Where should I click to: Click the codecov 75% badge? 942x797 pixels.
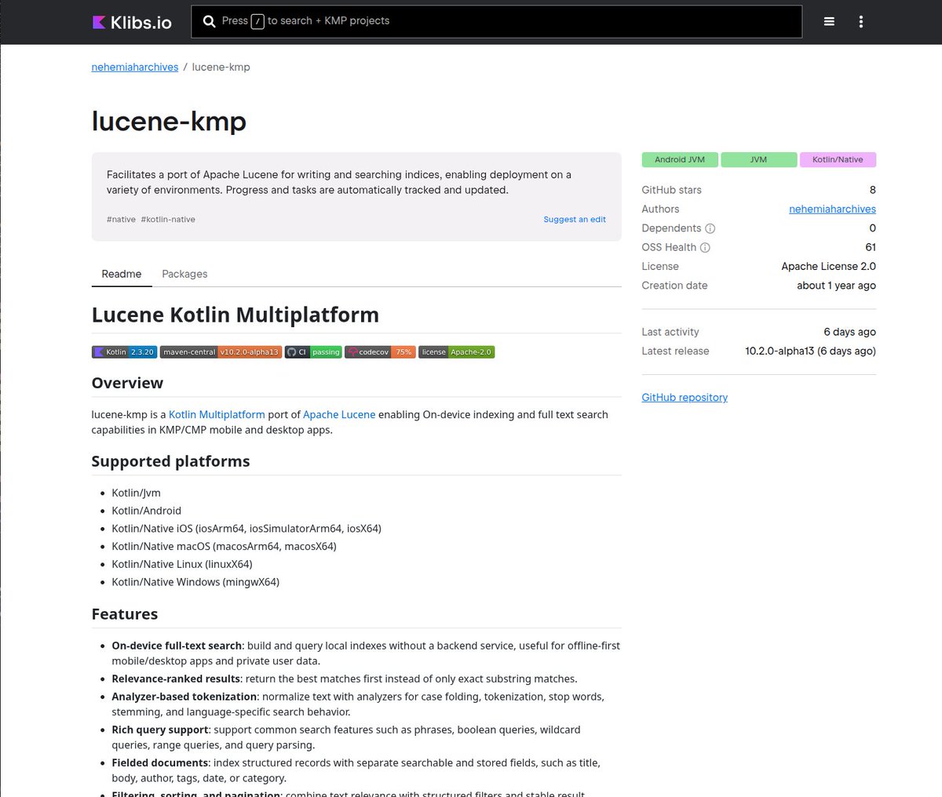tap(380, 352)
